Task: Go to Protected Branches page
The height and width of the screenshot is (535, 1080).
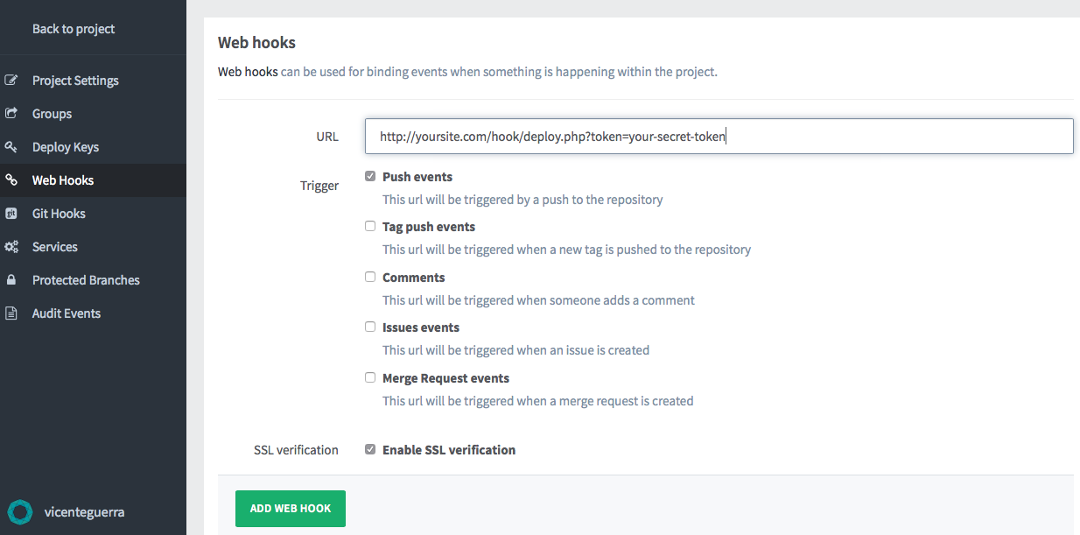Action: click(x=86, y=280)
